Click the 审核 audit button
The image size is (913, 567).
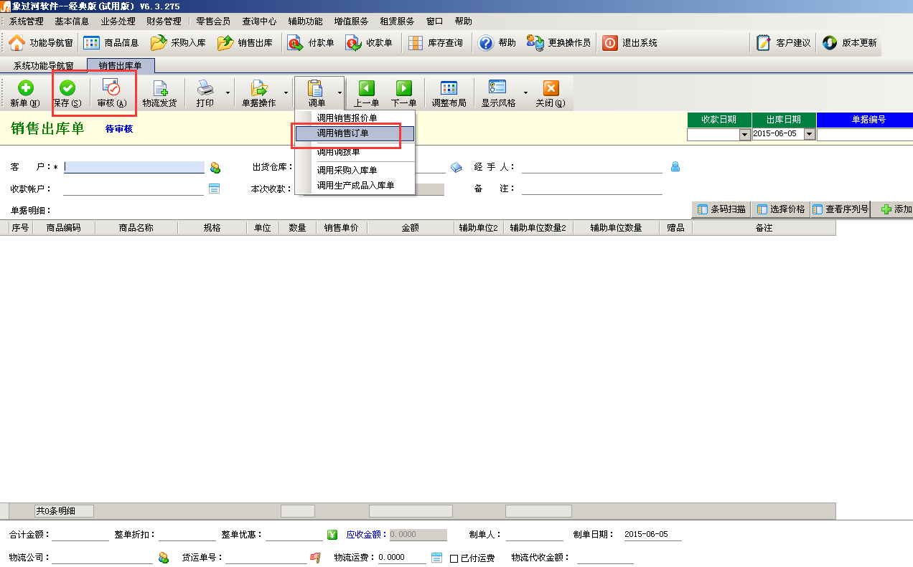(112, 94)
